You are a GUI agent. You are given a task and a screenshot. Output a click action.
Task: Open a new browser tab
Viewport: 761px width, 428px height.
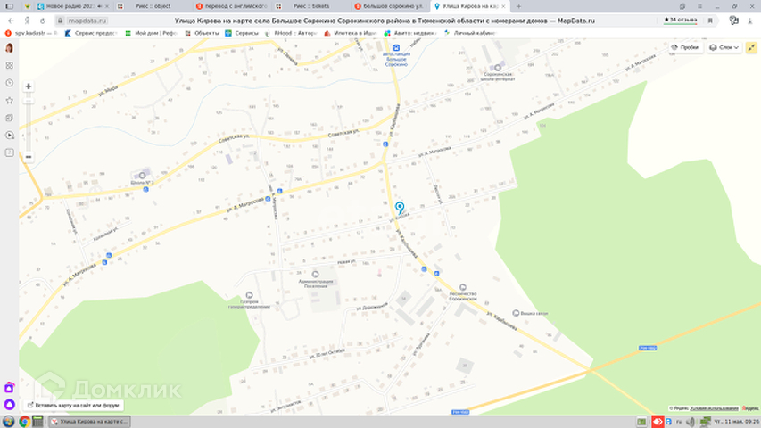pos(518,6)
